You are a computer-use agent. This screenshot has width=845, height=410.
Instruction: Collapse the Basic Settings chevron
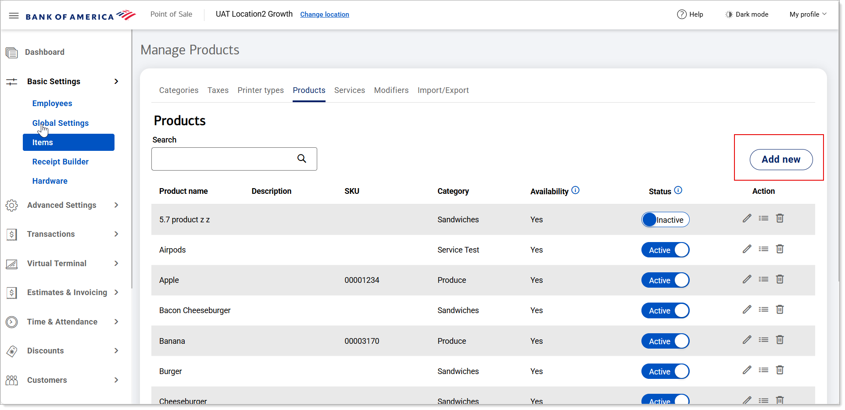[x=116, y=82]
